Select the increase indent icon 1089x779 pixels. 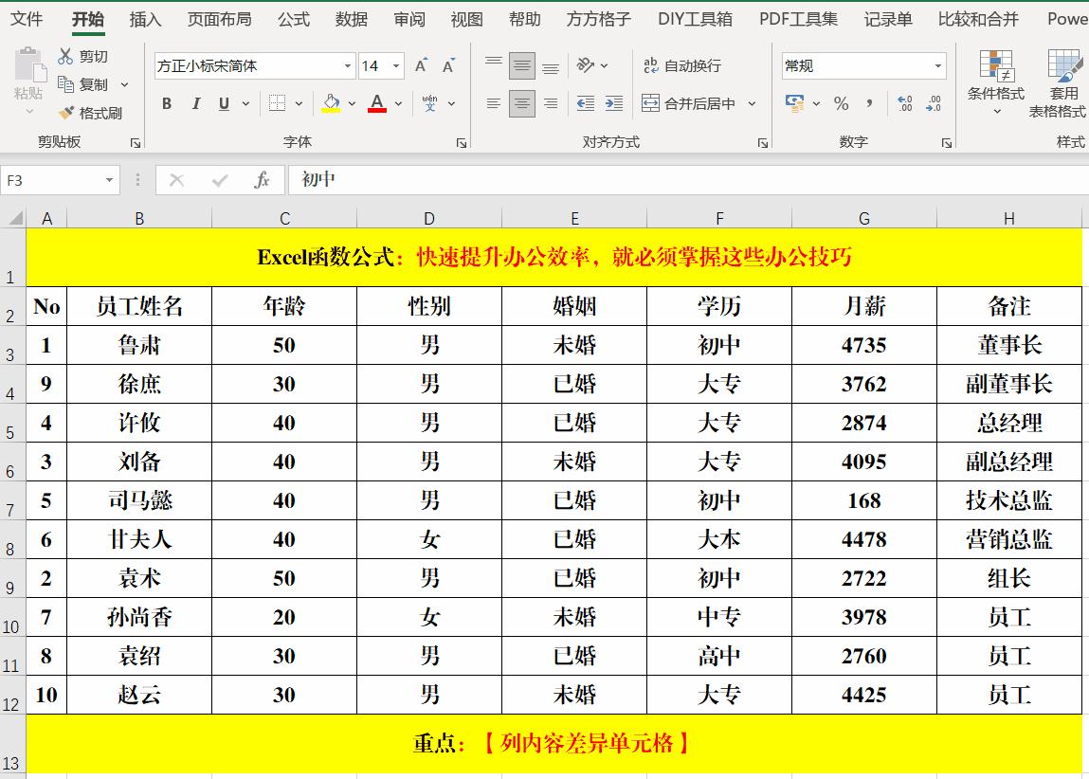tap(612, 104)
